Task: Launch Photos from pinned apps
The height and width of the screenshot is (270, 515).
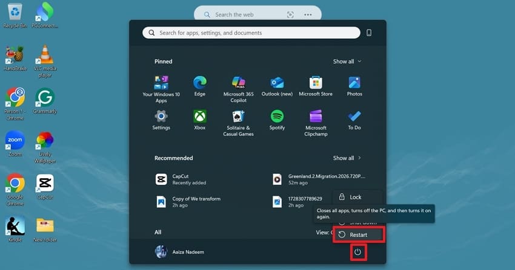Action: click(x=354, y=86)
